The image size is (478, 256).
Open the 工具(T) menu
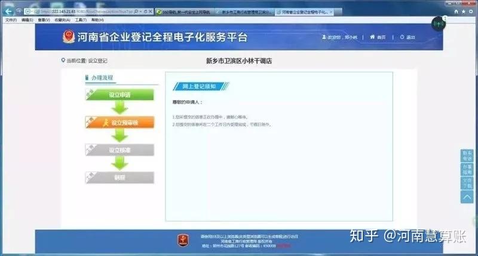pos(81,20)
